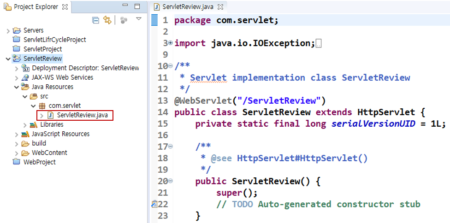Collapse the src source folder
Screen dimensions: 450x223
point(25,97)
